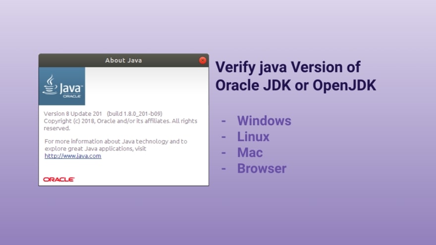Select the 'Version 8 Update 201' text
This screenshot has width=436, height=245.
coord(73,114)
